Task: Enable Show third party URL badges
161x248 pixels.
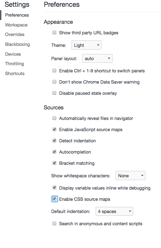Action: [x=54, y=33]
